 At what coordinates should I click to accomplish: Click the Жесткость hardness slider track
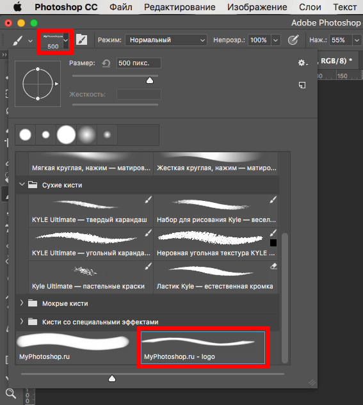tap(115, 104)
